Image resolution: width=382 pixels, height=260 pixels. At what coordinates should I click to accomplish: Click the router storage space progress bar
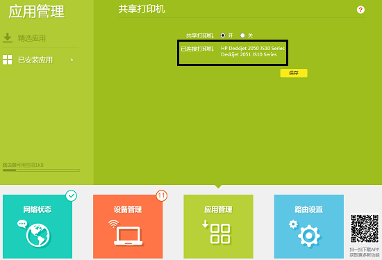click(x=42, y=170)
